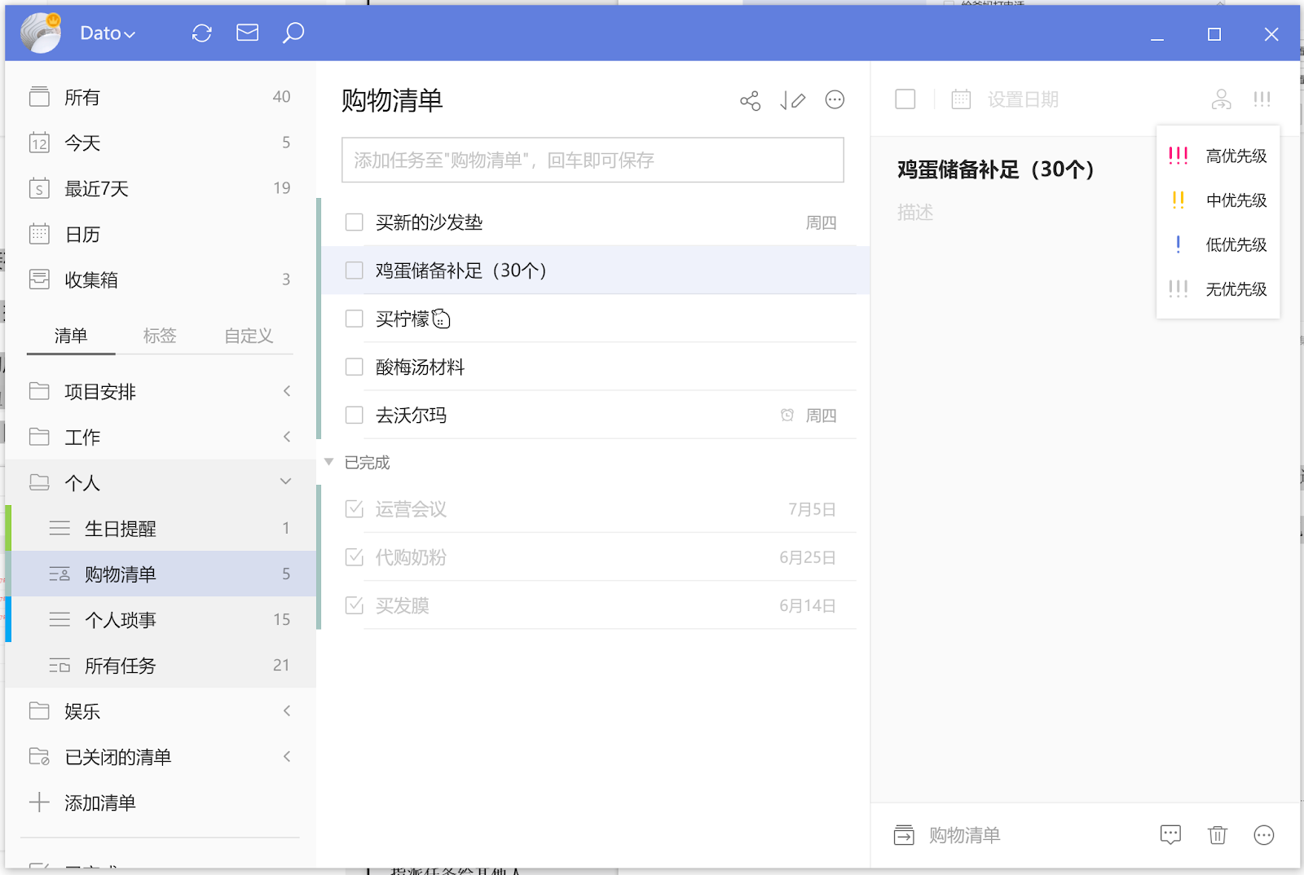
Task: Click the search magnifier icon
Action: point(293,33)
